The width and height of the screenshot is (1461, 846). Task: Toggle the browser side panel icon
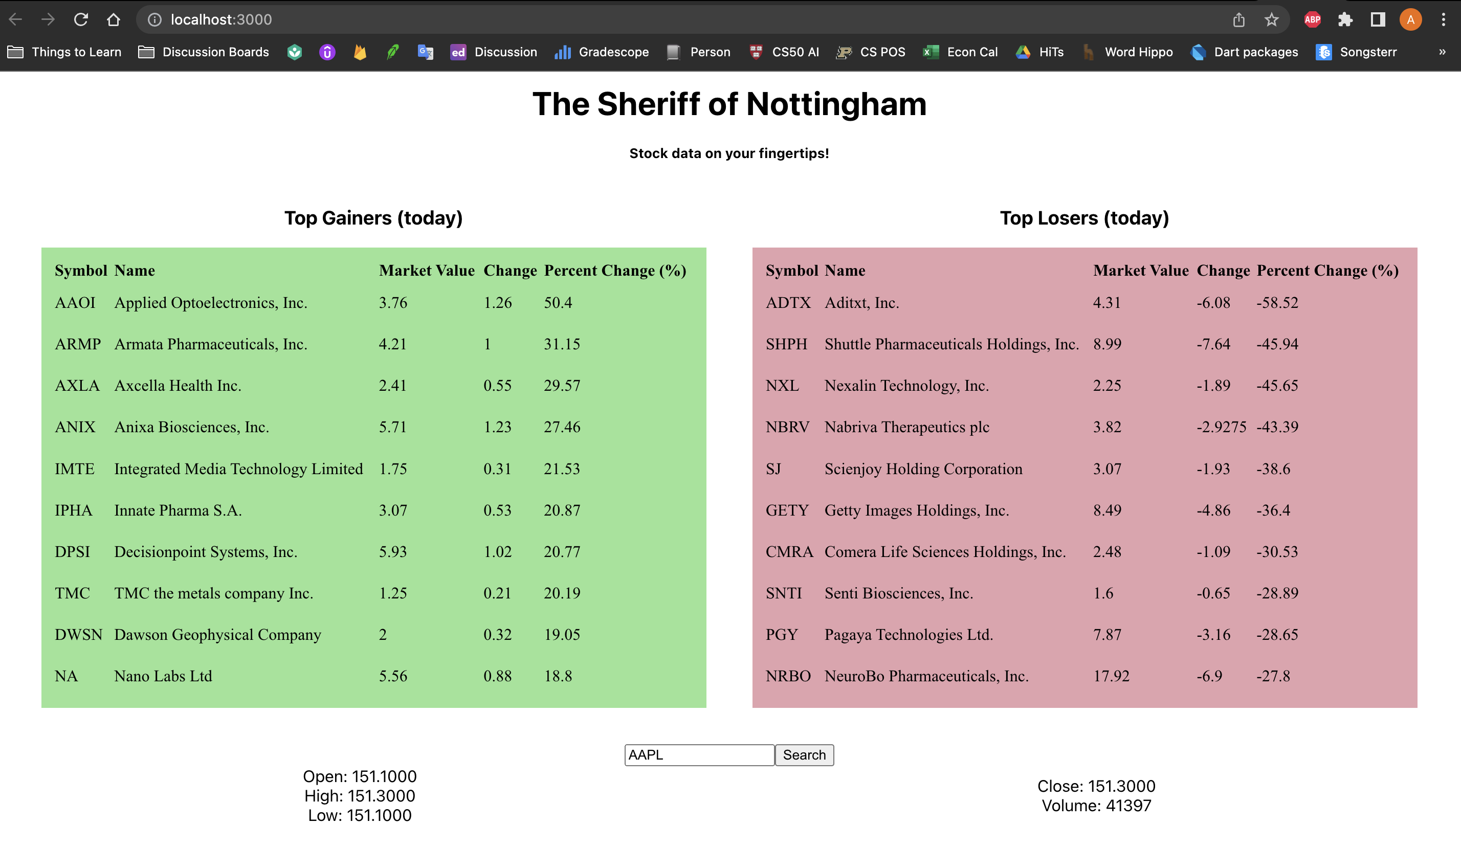[1378, 20]
